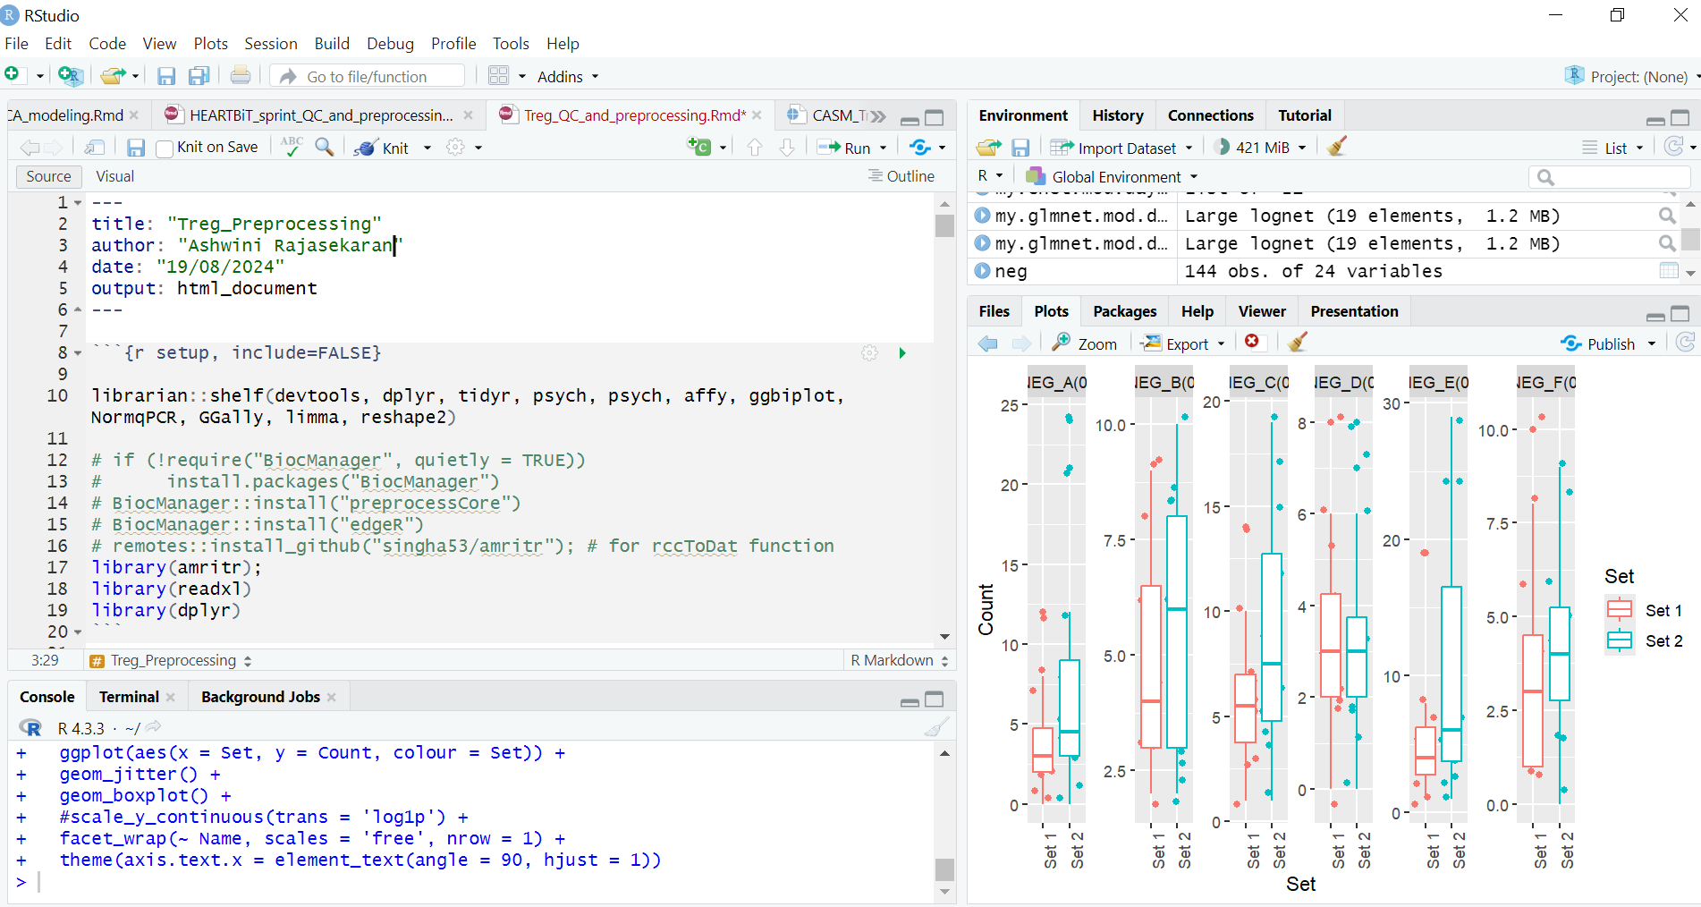Show more editor tabs chevron

pyautogui.click(x=878, y=116)
